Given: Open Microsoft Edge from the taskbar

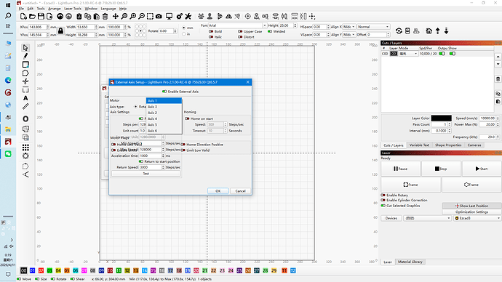Looking at the screenshot, I should point(8,80).
